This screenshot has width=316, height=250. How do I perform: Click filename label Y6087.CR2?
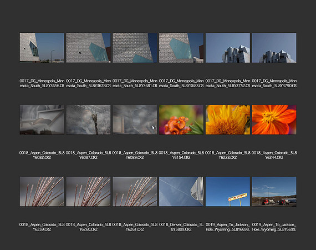click(88, 155)
